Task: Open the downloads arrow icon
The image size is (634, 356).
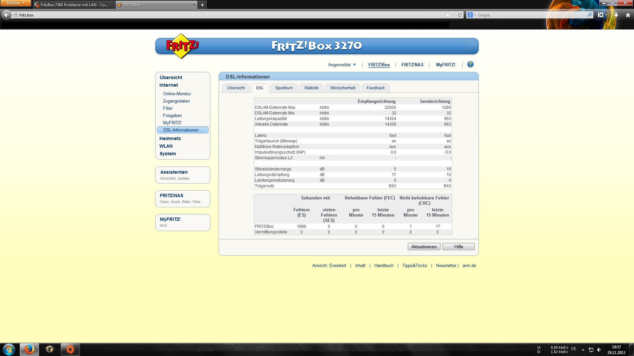Action: coord(616,15)
